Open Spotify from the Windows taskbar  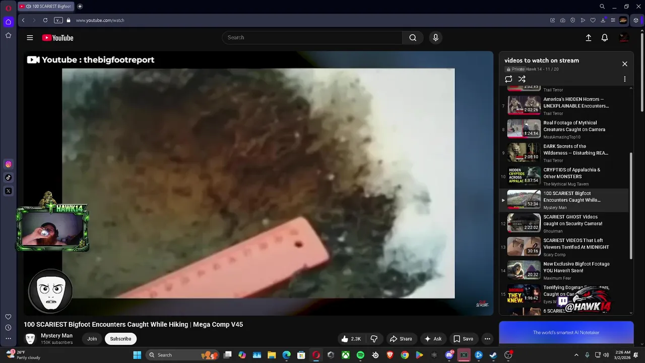point(360,355)
